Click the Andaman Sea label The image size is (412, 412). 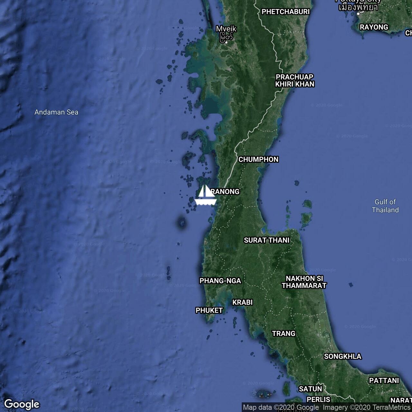coord(56,112)
